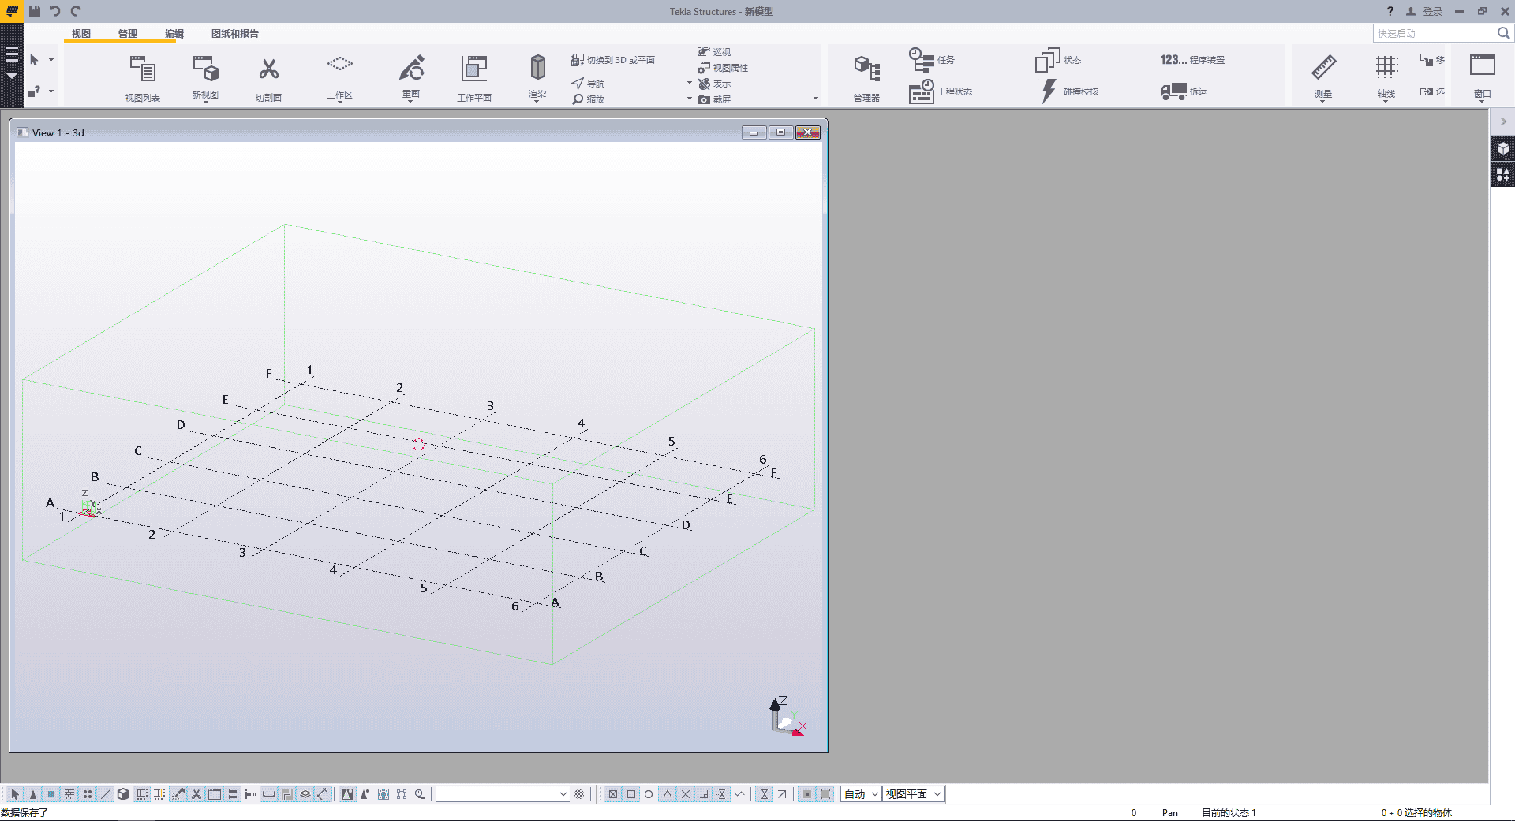
Task: Toggle snap to midpoints triangle switch
Action: 668,794
